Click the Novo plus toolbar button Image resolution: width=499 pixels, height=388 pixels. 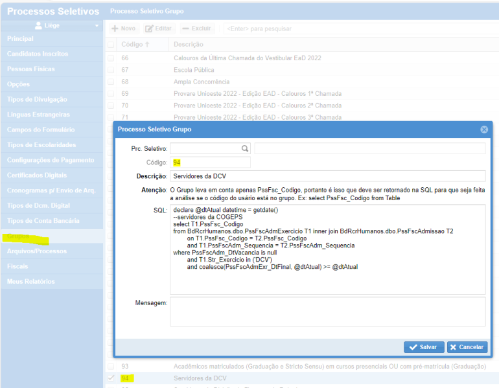point(123,29)
